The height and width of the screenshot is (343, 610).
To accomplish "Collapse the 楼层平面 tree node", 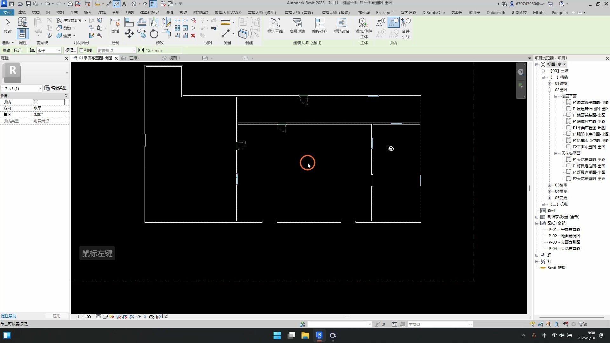I will click(556, 96).
